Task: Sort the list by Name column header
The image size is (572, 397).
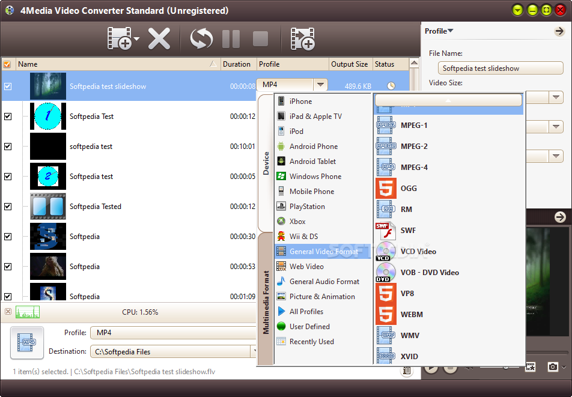Action: 118,64
